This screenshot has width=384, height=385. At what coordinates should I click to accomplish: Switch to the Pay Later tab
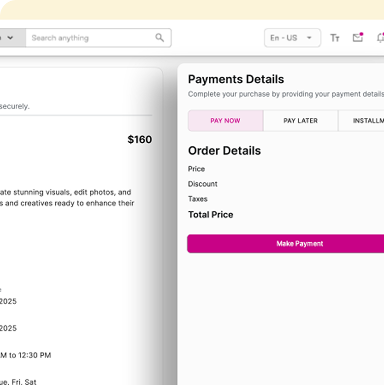300,121
